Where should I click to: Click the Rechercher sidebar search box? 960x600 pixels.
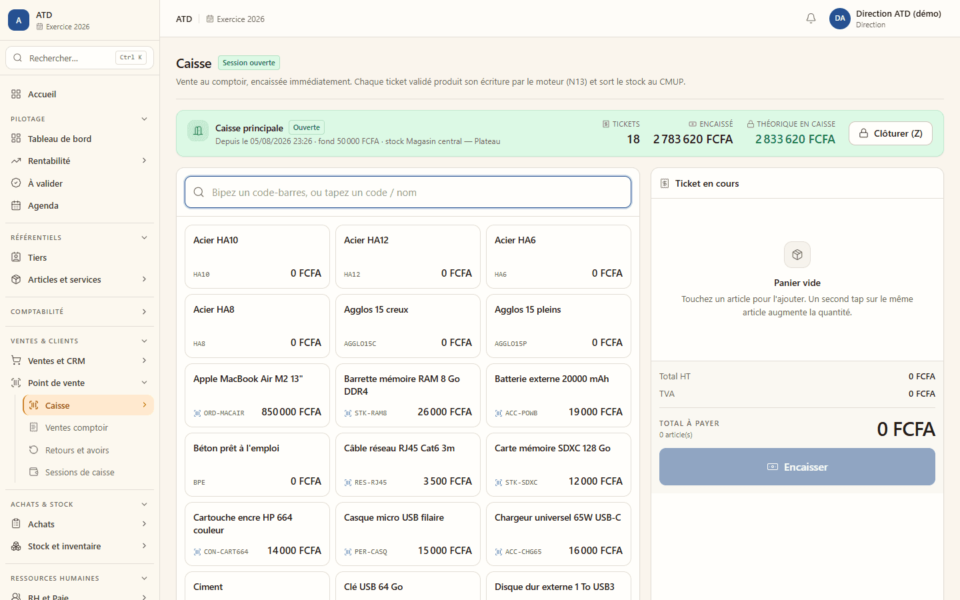pos(79,58)
